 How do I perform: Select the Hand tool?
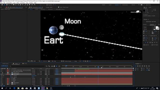tap(7, 5)
